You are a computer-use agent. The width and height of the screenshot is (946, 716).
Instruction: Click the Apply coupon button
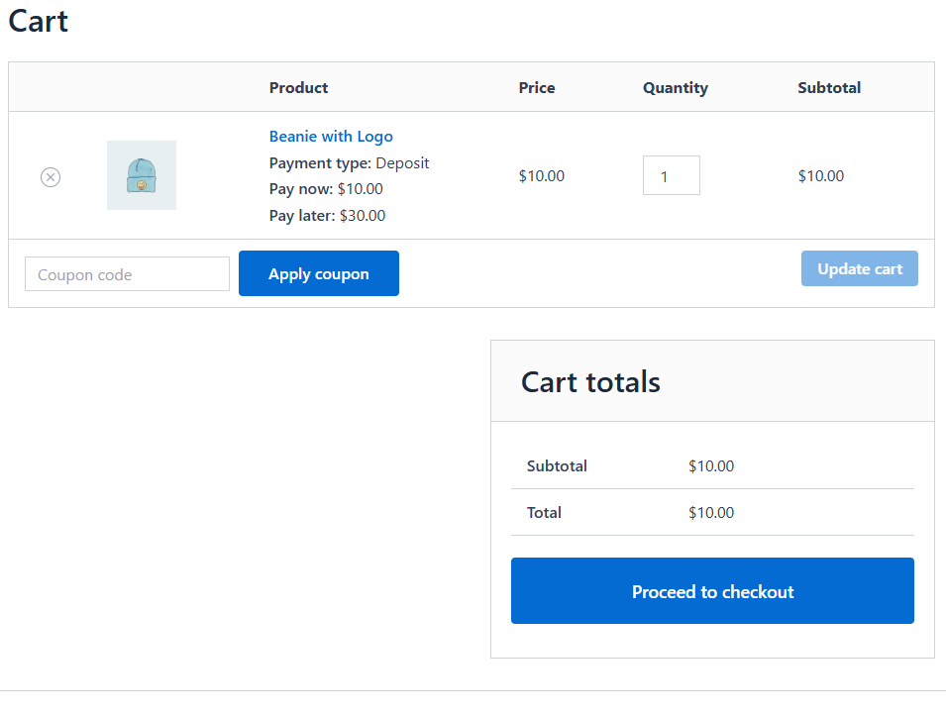(318, 273)
